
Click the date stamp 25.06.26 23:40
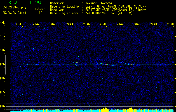tap(14, 13)
